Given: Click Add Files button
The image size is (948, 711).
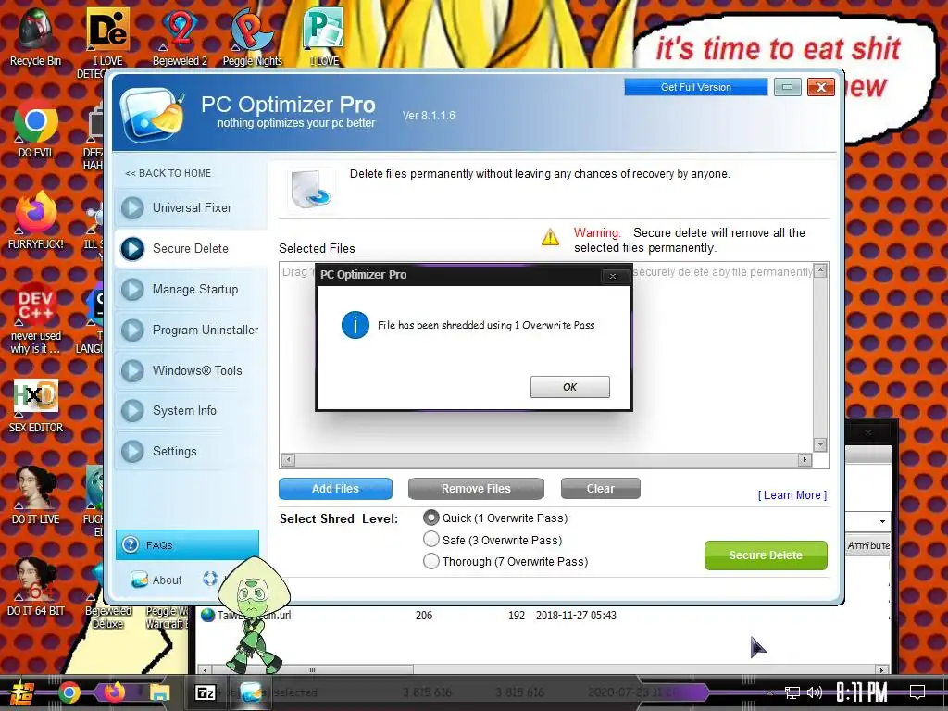Looking at the screenshot, I should tap(335, 489).
